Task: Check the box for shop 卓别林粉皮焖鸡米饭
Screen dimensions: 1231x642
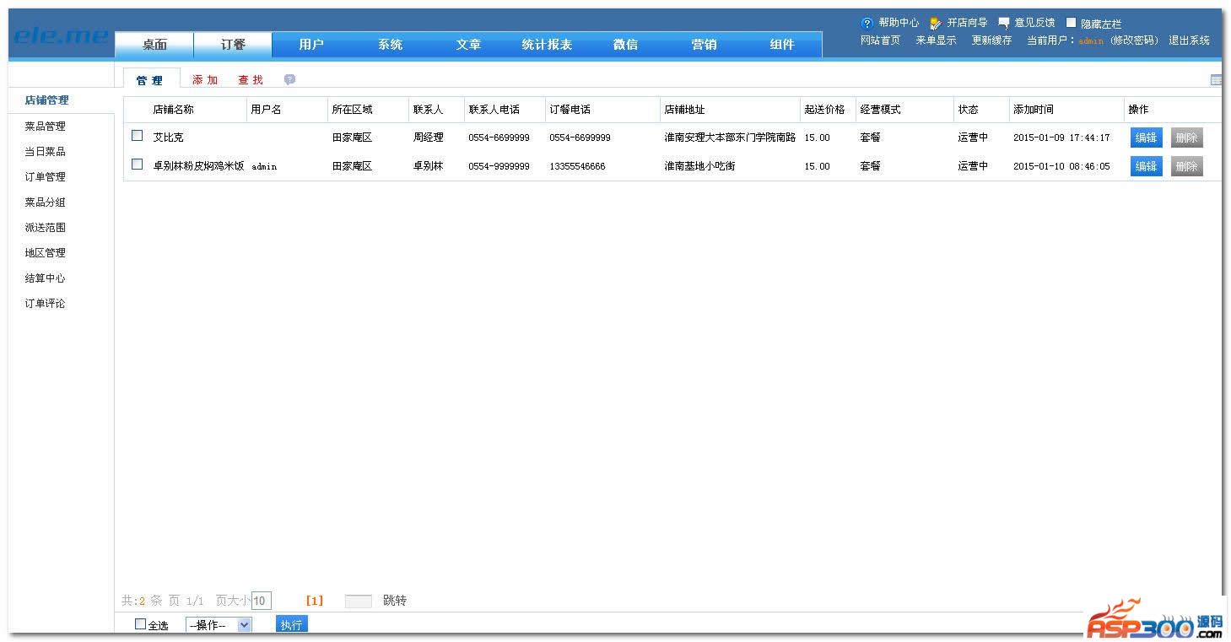Action: pyautogui.click(x=138, y=165)
